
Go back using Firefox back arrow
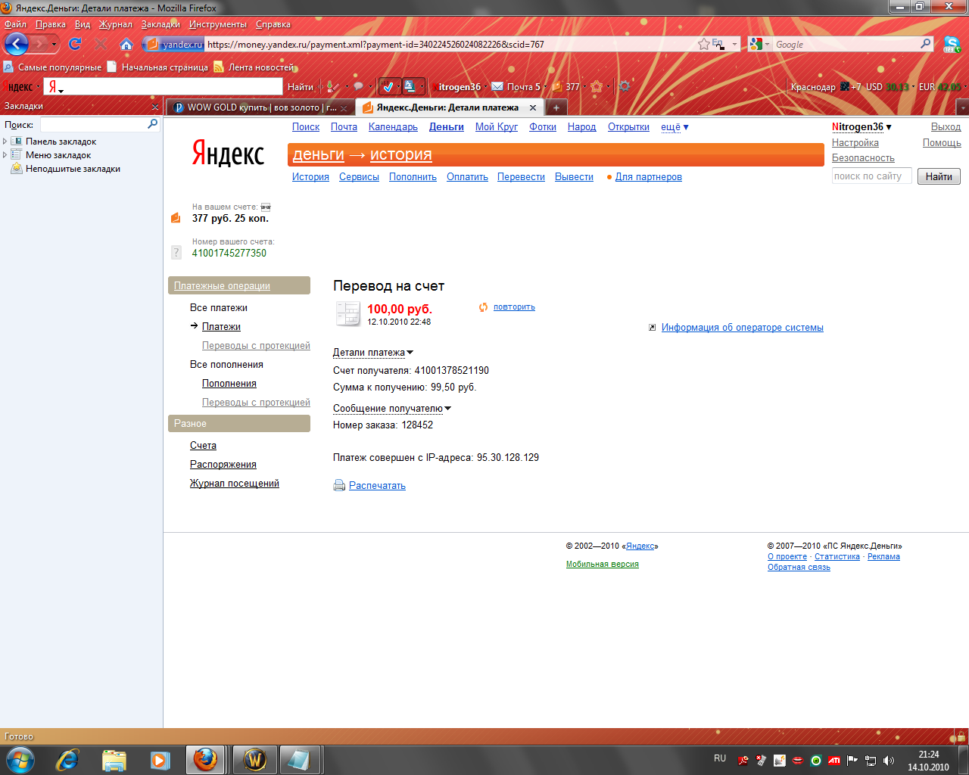17,44
